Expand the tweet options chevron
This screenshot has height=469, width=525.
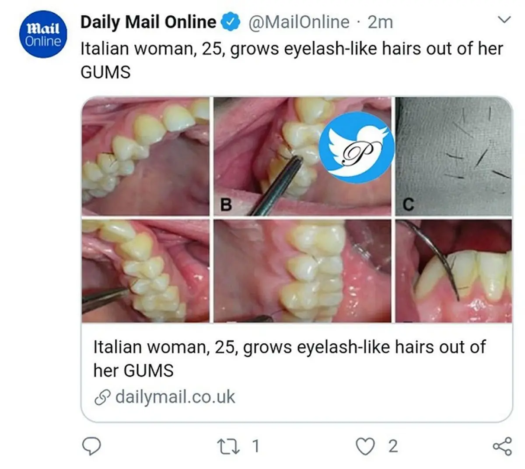(x=504, y=20)
